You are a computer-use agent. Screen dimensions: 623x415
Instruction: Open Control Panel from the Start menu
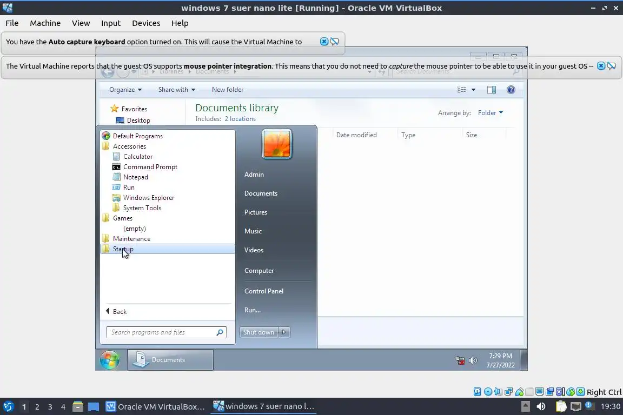(x=264, y=291)
